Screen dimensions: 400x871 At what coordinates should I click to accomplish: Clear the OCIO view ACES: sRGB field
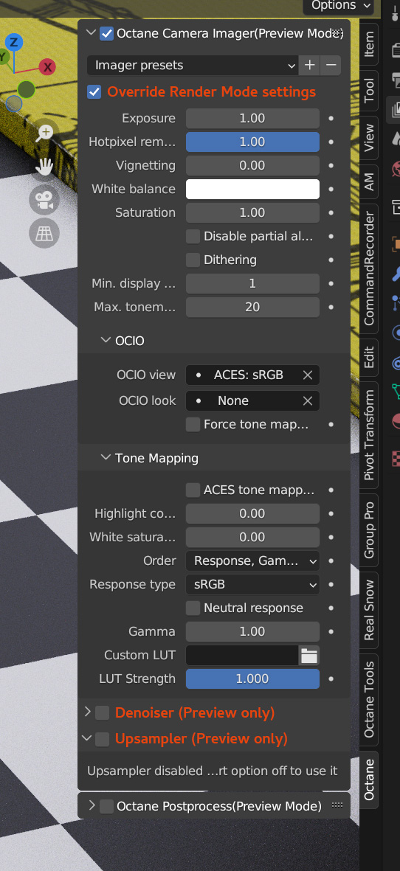click(x=308, y=375)
